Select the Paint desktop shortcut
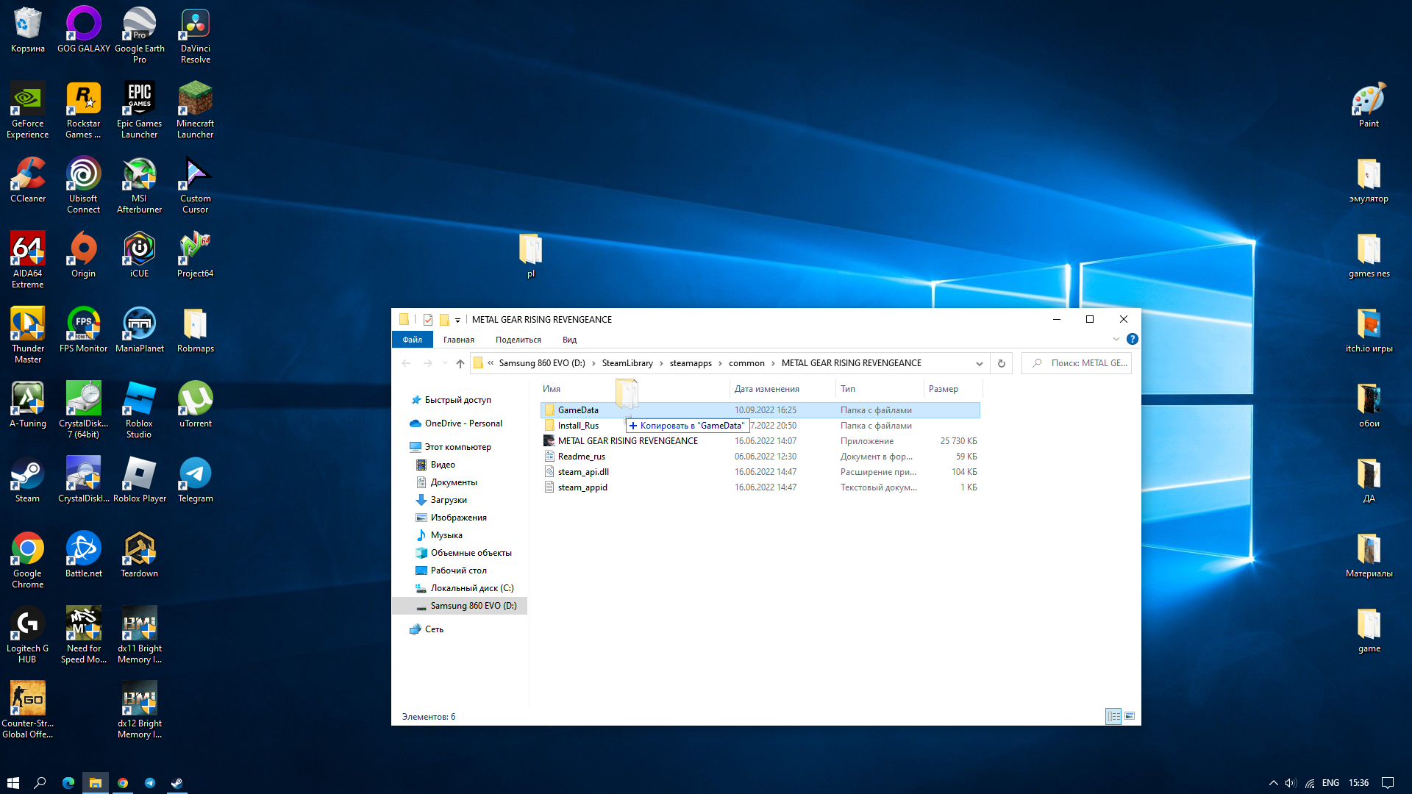Viewport: 1412px width, 794px height. coord(1369,105)
